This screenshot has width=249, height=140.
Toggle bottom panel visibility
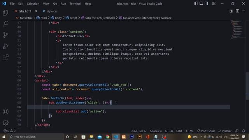201,3
